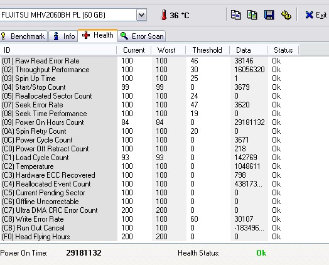Image resolution: width=329 pixels, height=265 pixels.
Task: Select the (04) Start/Stop Count row
Action: click(x=149, y=87)
